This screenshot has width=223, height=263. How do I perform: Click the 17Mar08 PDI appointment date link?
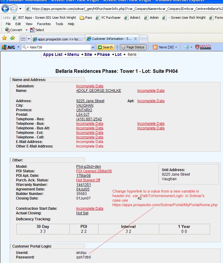pyautogui.click(x=83, y=175)
